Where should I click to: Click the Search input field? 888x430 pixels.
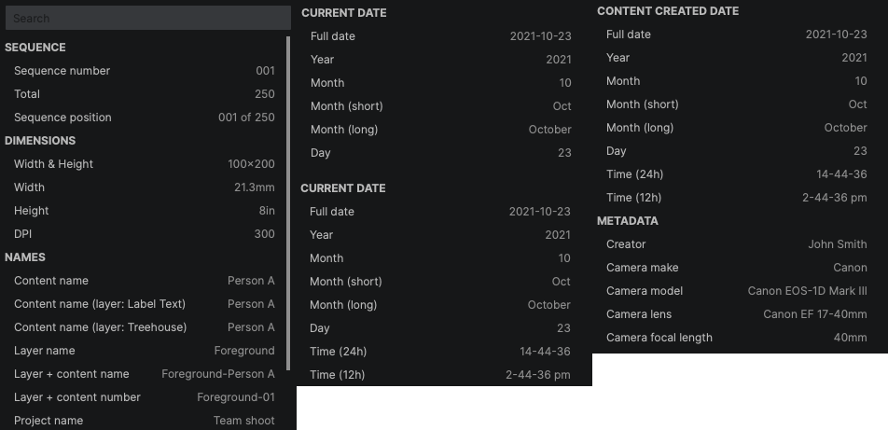[149, 19]
